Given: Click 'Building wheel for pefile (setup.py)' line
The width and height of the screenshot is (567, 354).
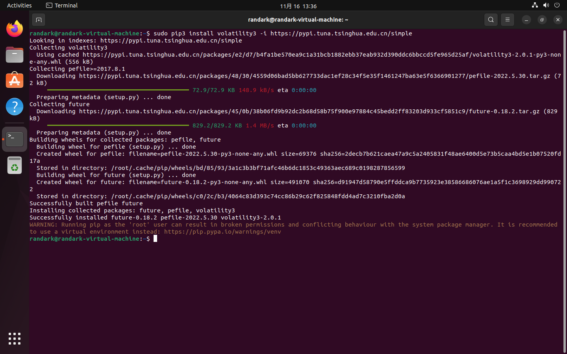Looking at the screenshot, I should (116, 147).
